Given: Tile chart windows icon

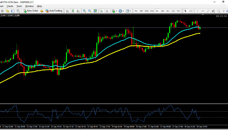Looking at the screenshot, I should pos(95,11).
